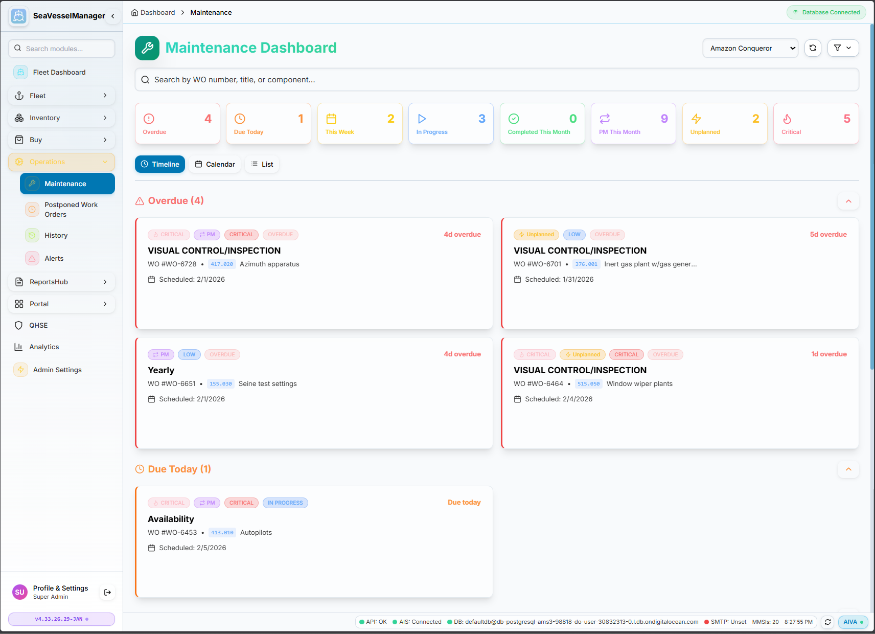The height and width of the screenshot is (634, 875).
Task: Toggle the collapse arrow on Due Today section
Action: coord(848,469)
